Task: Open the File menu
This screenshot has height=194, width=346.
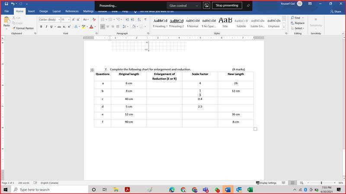Action: coord(6,11)
